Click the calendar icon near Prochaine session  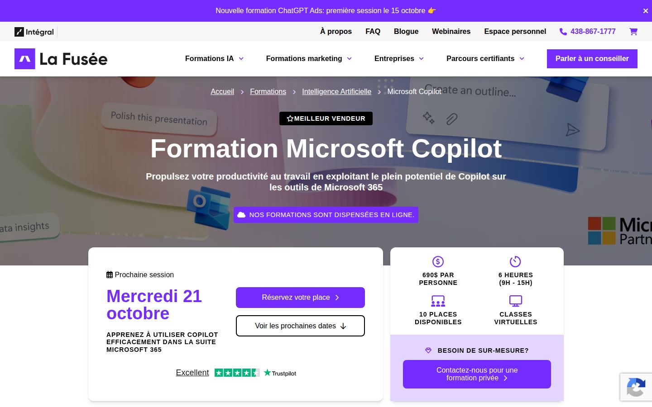click(110, 274)
